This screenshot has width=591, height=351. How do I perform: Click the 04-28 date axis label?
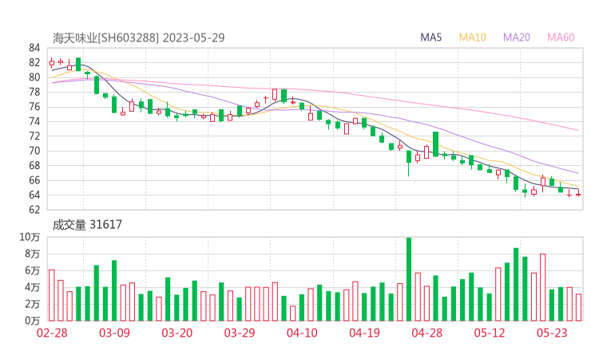(427, 333)
